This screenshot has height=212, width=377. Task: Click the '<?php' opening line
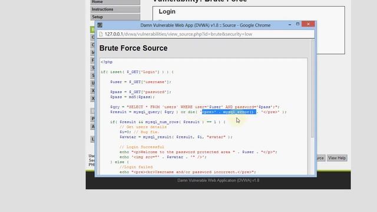[x=107, y=62]
